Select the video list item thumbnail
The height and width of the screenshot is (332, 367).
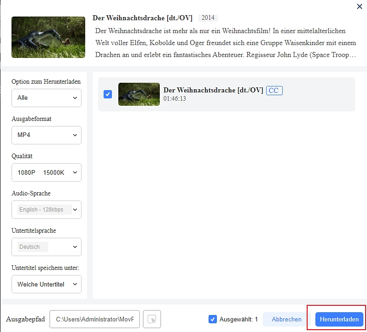click(139, 94)
